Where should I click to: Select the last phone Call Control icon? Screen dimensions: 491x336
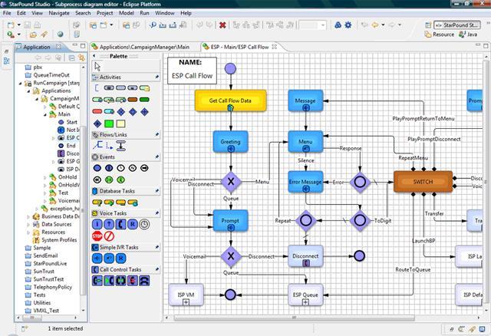(144, 281)
